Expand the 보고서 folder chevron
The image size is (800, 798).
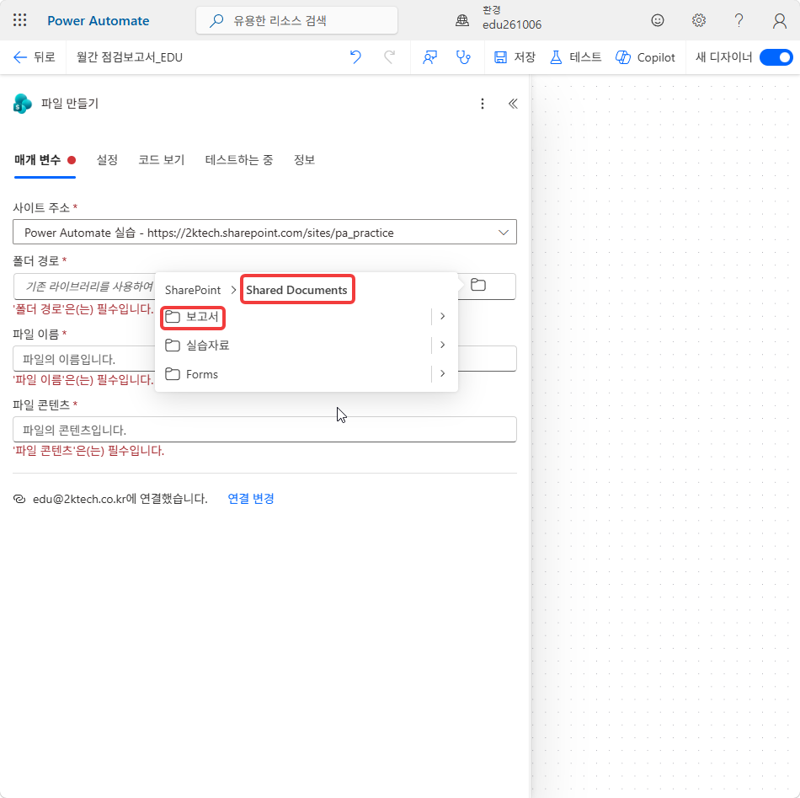(x=442, y=317)
